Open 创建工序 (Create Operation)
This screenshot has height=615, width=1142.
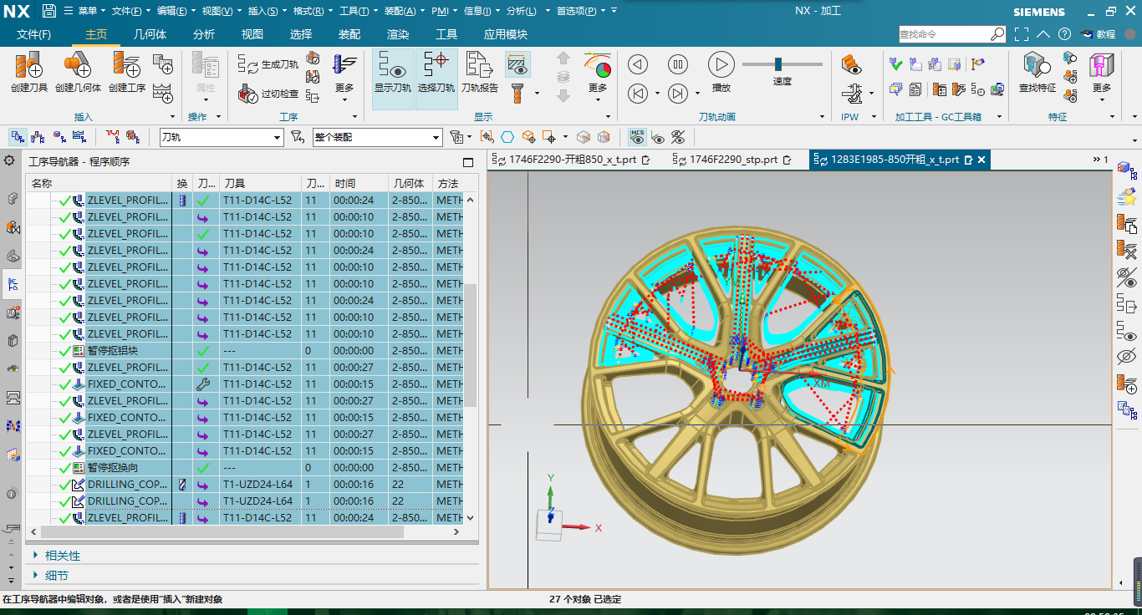(127, 72)
